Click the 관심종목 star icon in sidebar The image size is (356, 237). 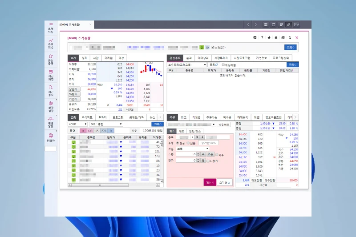pos(51,58)
